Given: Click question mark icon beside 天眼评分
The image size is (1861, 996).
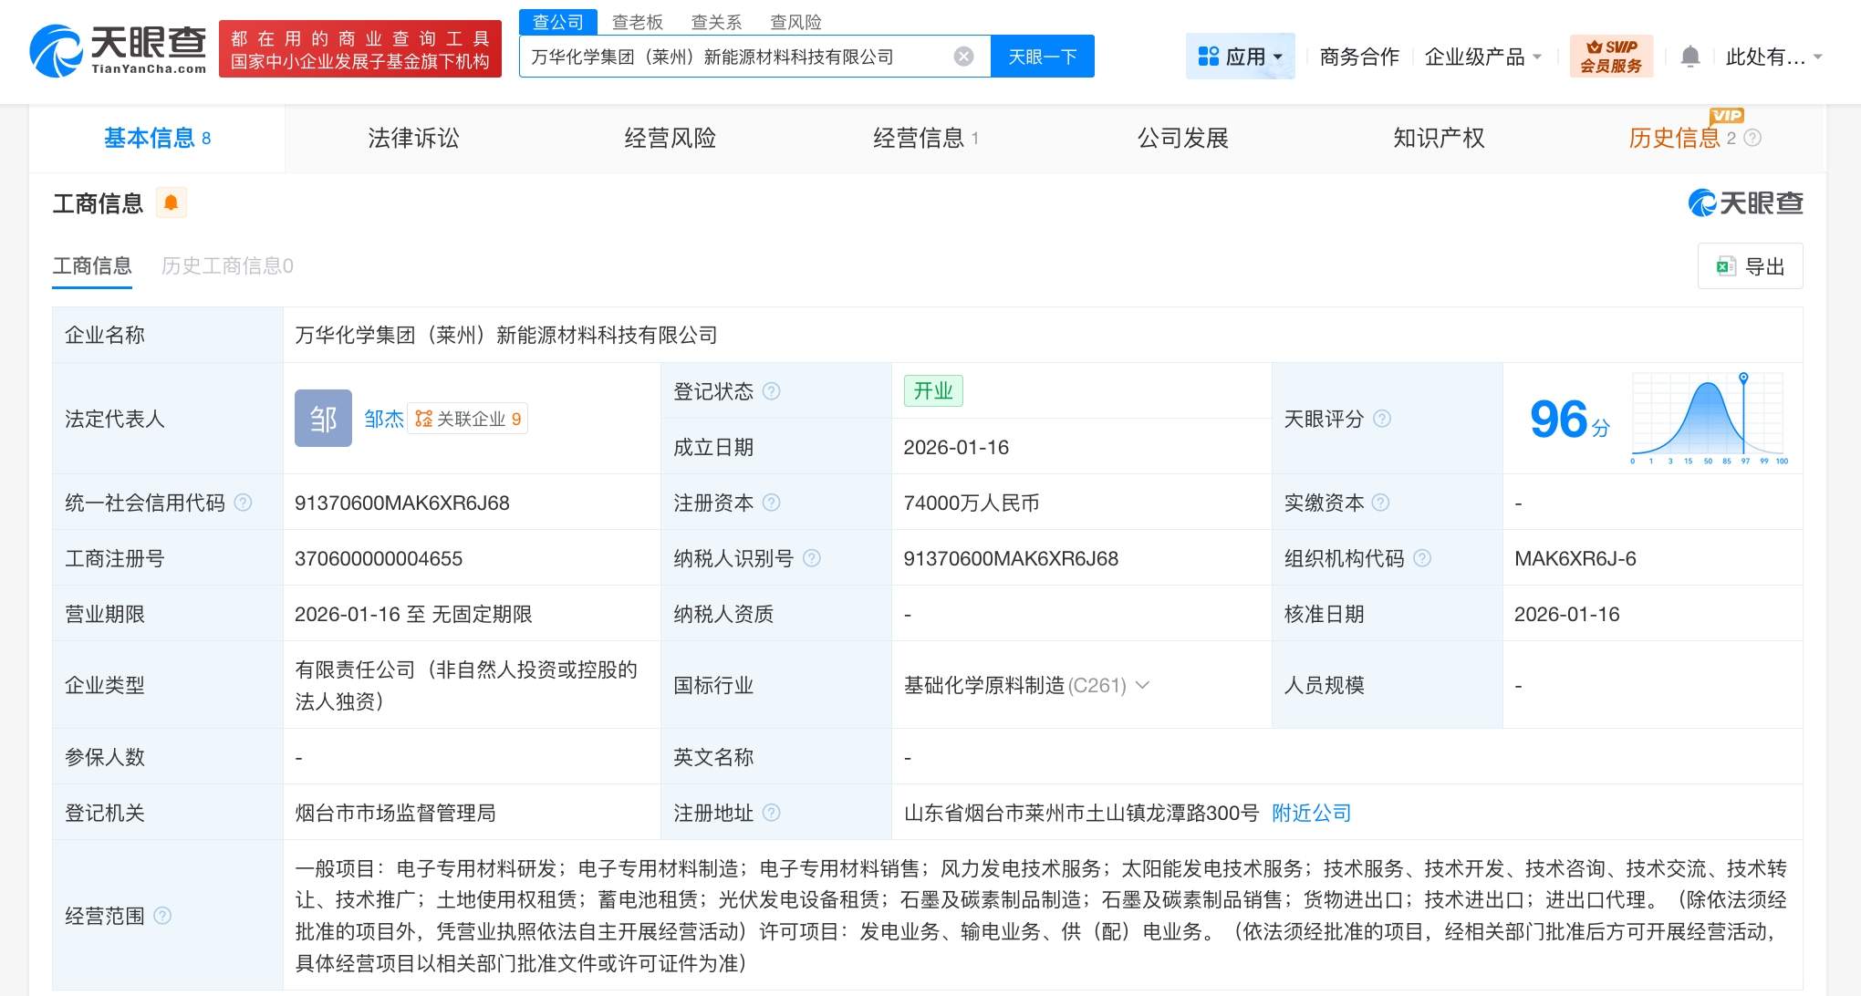Looking at the screenshot, I should pyautogui.click(x=1383, y=420).
